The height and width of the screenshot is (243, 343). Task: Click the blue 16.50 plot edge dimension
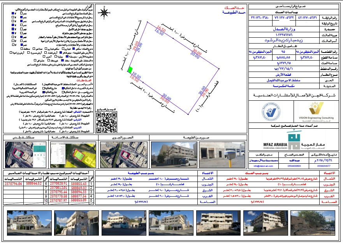click(159, 33)
